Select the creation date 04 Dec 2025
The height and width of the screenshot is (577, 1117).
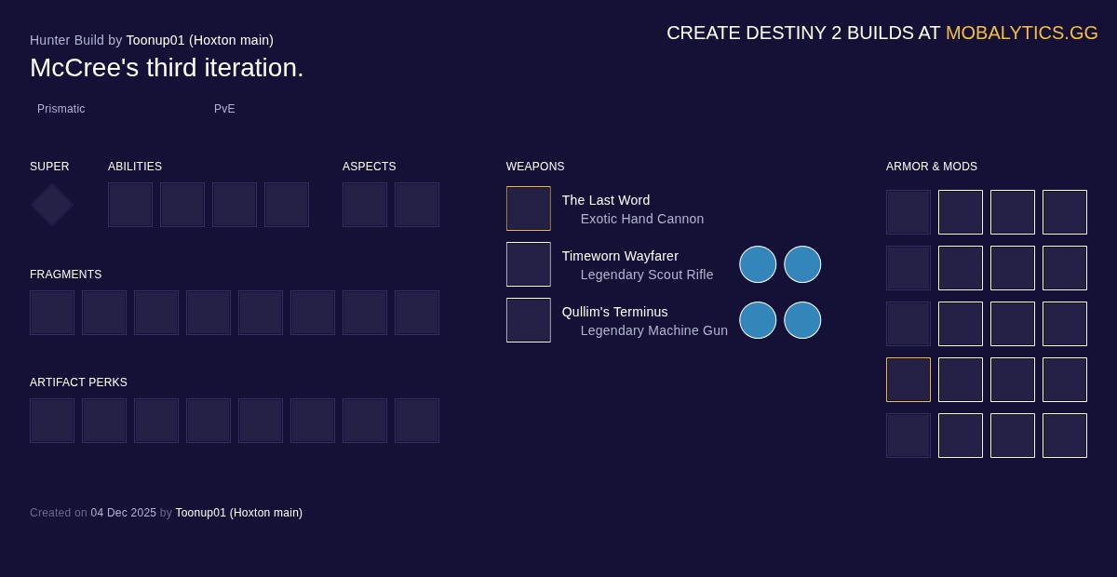click(x=123, y=513)
